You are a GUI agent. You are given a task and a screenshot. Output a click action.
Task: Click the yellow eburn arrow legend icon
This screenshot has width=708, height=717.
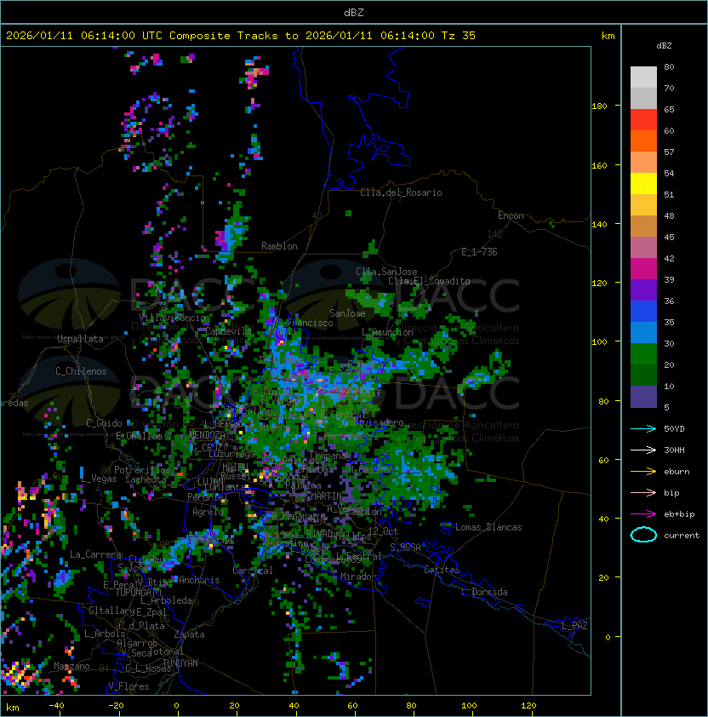643,472
